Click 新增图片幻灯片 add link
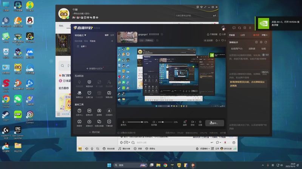This screenshot has width=302, height=169. click(94, 68)
